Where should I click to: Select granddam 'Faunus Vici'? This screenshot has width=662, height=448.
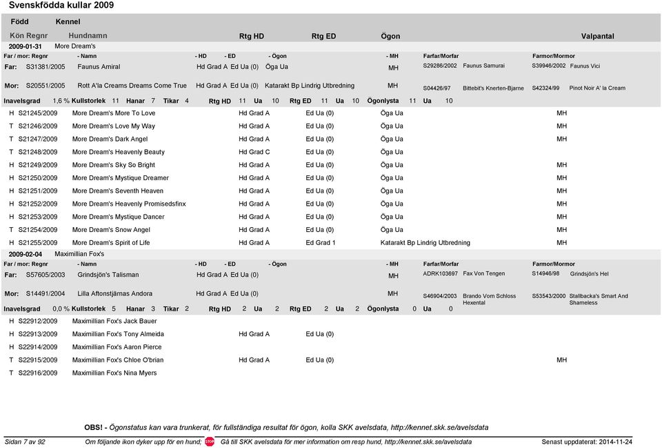click(x=585, y=66)
